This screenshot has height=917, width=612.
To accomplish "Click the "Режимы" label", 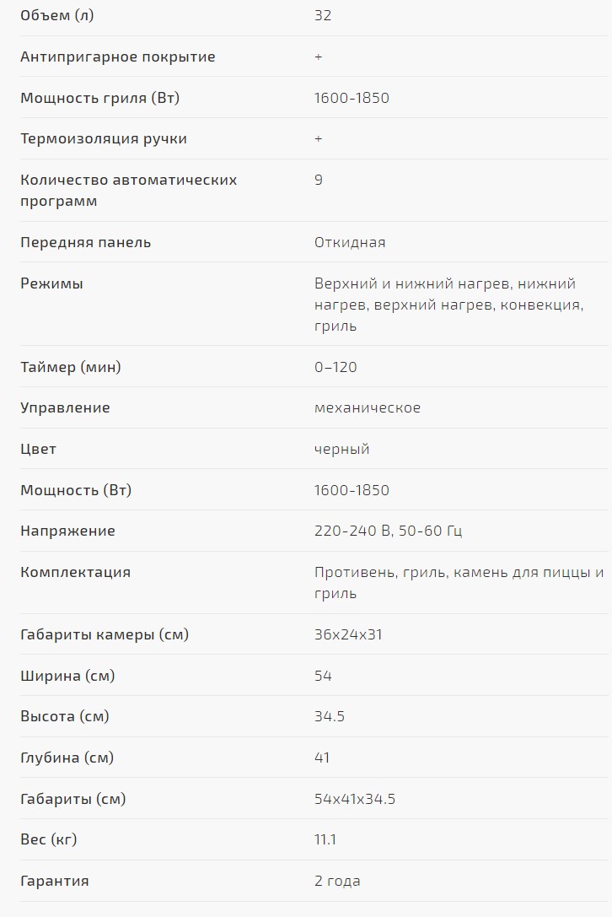I will click(51, 283).
